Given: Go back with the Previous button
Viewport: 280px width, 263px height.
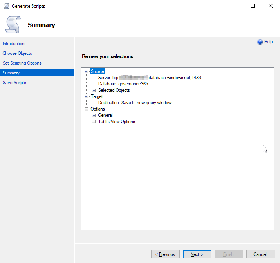Looking at the screenshot, I should point(165,254).
